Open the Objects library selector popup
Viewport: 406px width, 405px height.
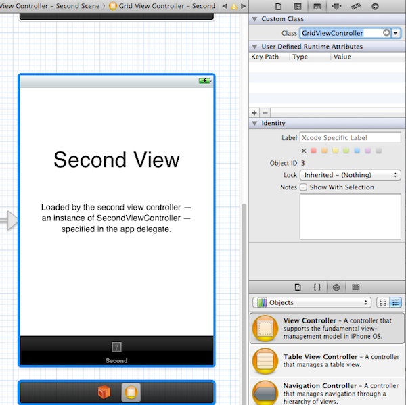click(x=312, y=302)
